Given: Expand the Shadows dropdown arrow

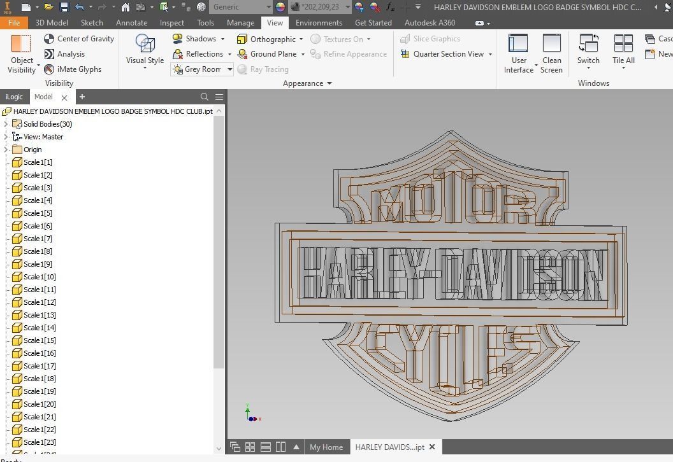Looking at the screenshot, I should [x=223, y=39].
